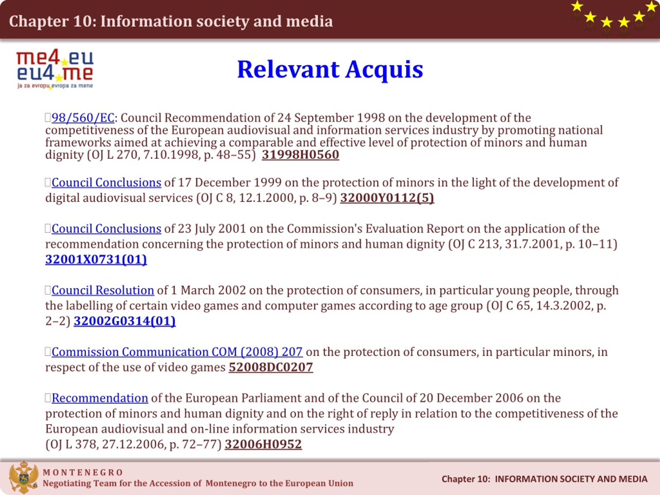Open Council Conclusions link for 17 December 1999
The height and width of the screenshot is (495, 660).
(x=106, y=183)
